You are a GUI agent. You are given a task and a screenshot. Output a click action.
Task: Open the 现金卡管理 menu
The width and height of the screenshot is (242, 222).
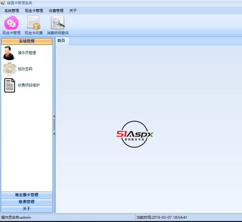point(34,10)
